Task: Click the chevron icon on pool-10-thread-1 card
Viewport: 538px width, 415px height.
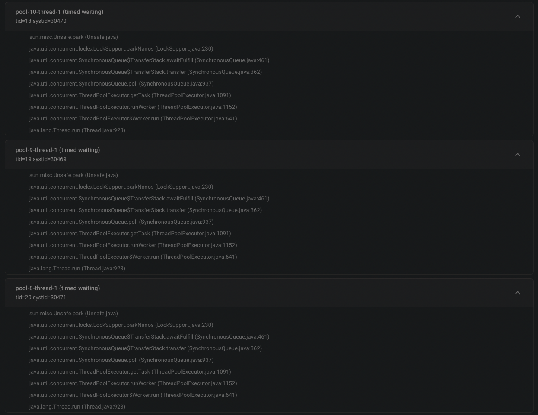Action: 517,16
